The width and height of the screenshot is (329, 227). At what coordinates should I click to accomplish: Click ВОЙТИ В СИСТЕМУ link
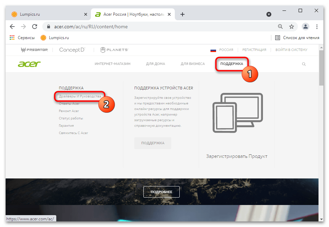click(x=292, y=50)
